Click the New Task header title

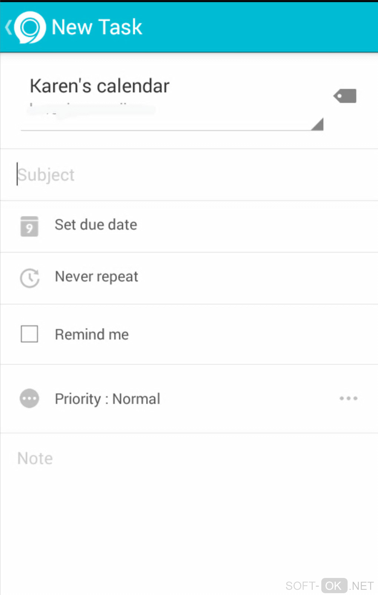[97, 27]
